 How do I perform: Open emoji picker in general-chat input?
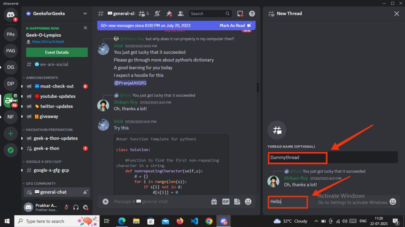(x=248, y=202)
